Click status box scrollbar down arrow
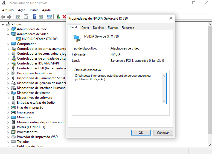The width and height of the screenshot is (212, 154). point(164,101)
